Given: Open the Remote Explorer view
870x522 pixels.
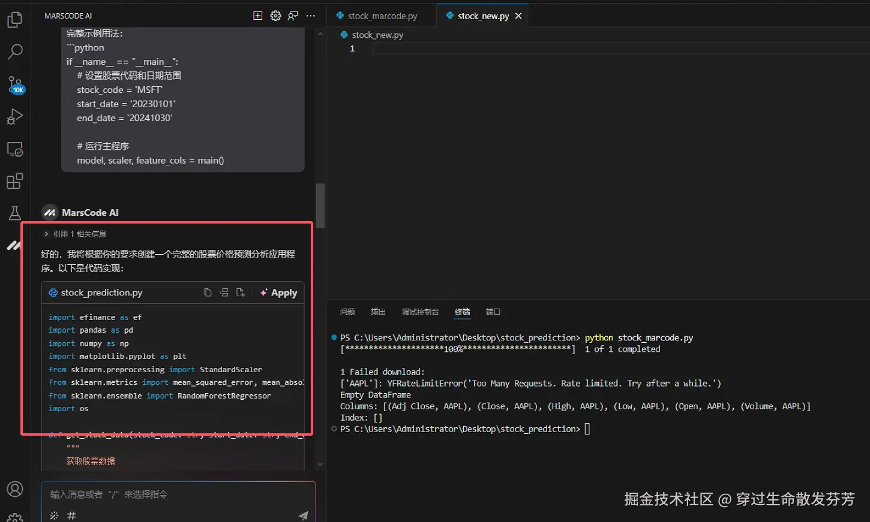Looking at the screenshot, I should (15, 149).
